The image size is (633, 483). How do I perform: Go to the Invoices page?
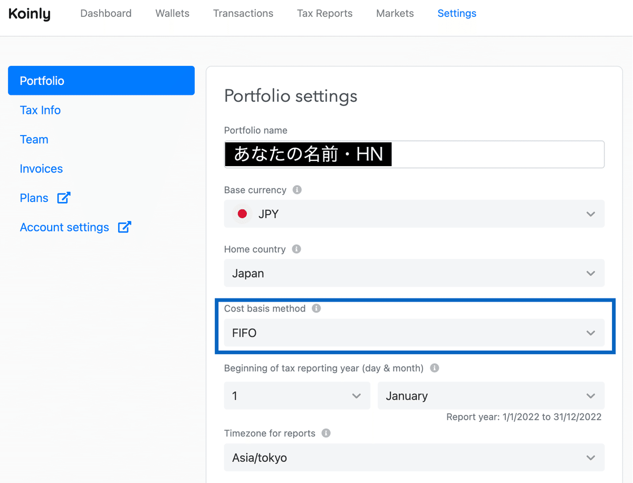tap(41, 169)
